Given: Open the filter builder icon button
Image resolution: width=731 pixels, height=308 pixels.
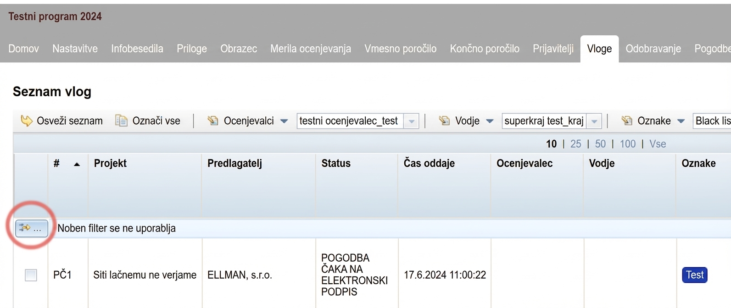Looking at the screenshot, I should tap(31, 228).
